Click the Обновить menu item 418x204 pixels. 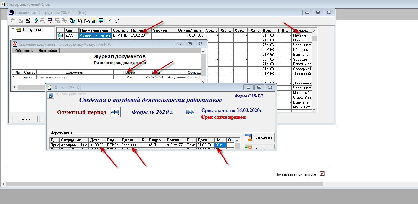pyautogui.click(x=24, y=51)
